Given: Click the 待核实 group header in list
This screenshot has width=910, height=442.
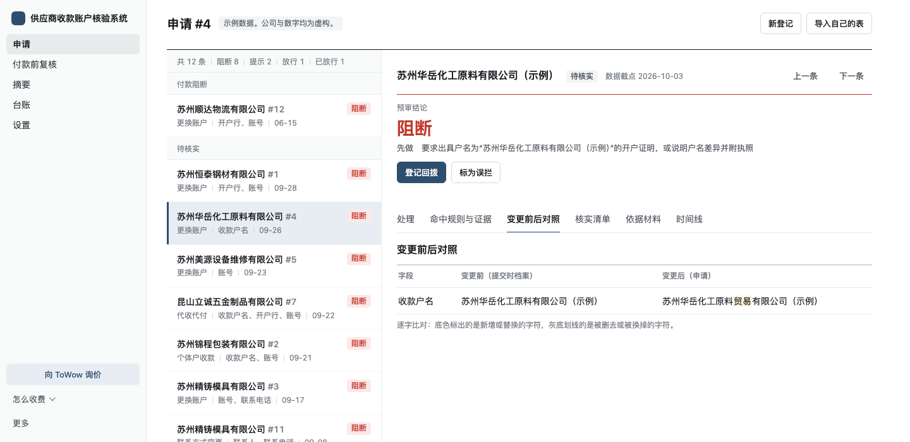Looking at the screenshot, I should click(x=274, y=149).
